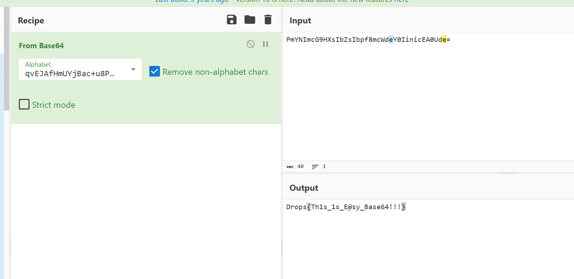
Task: Set breakpoint on From Base64 operation
Action: click(265, 44)
